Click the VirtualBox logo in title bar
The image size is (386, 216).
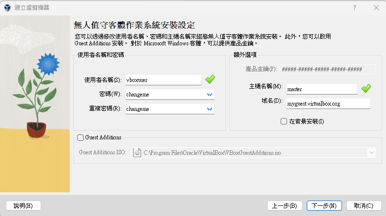7,8
